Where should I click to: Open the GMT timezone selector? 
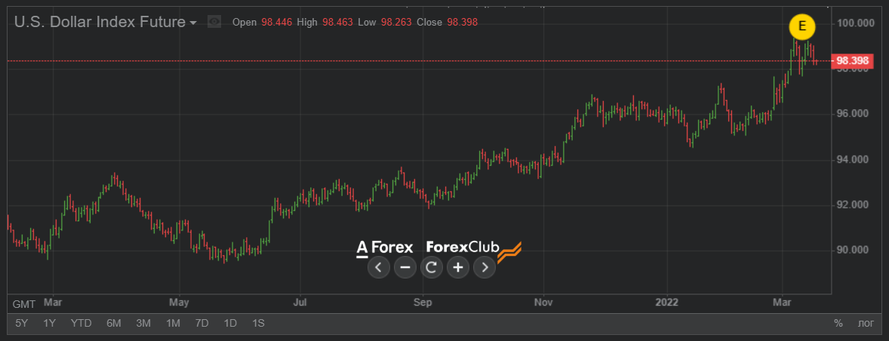pyautogui.click(x=24, y=304)
